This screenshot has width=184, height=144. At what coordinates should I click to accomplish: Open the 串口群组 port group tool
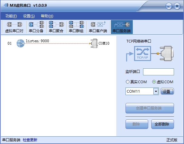pyautogui.click(x=76, y=27)
